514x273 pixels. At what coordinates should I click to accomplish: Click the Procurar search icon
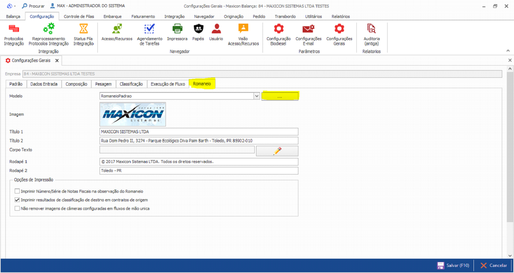click(25, 6)
